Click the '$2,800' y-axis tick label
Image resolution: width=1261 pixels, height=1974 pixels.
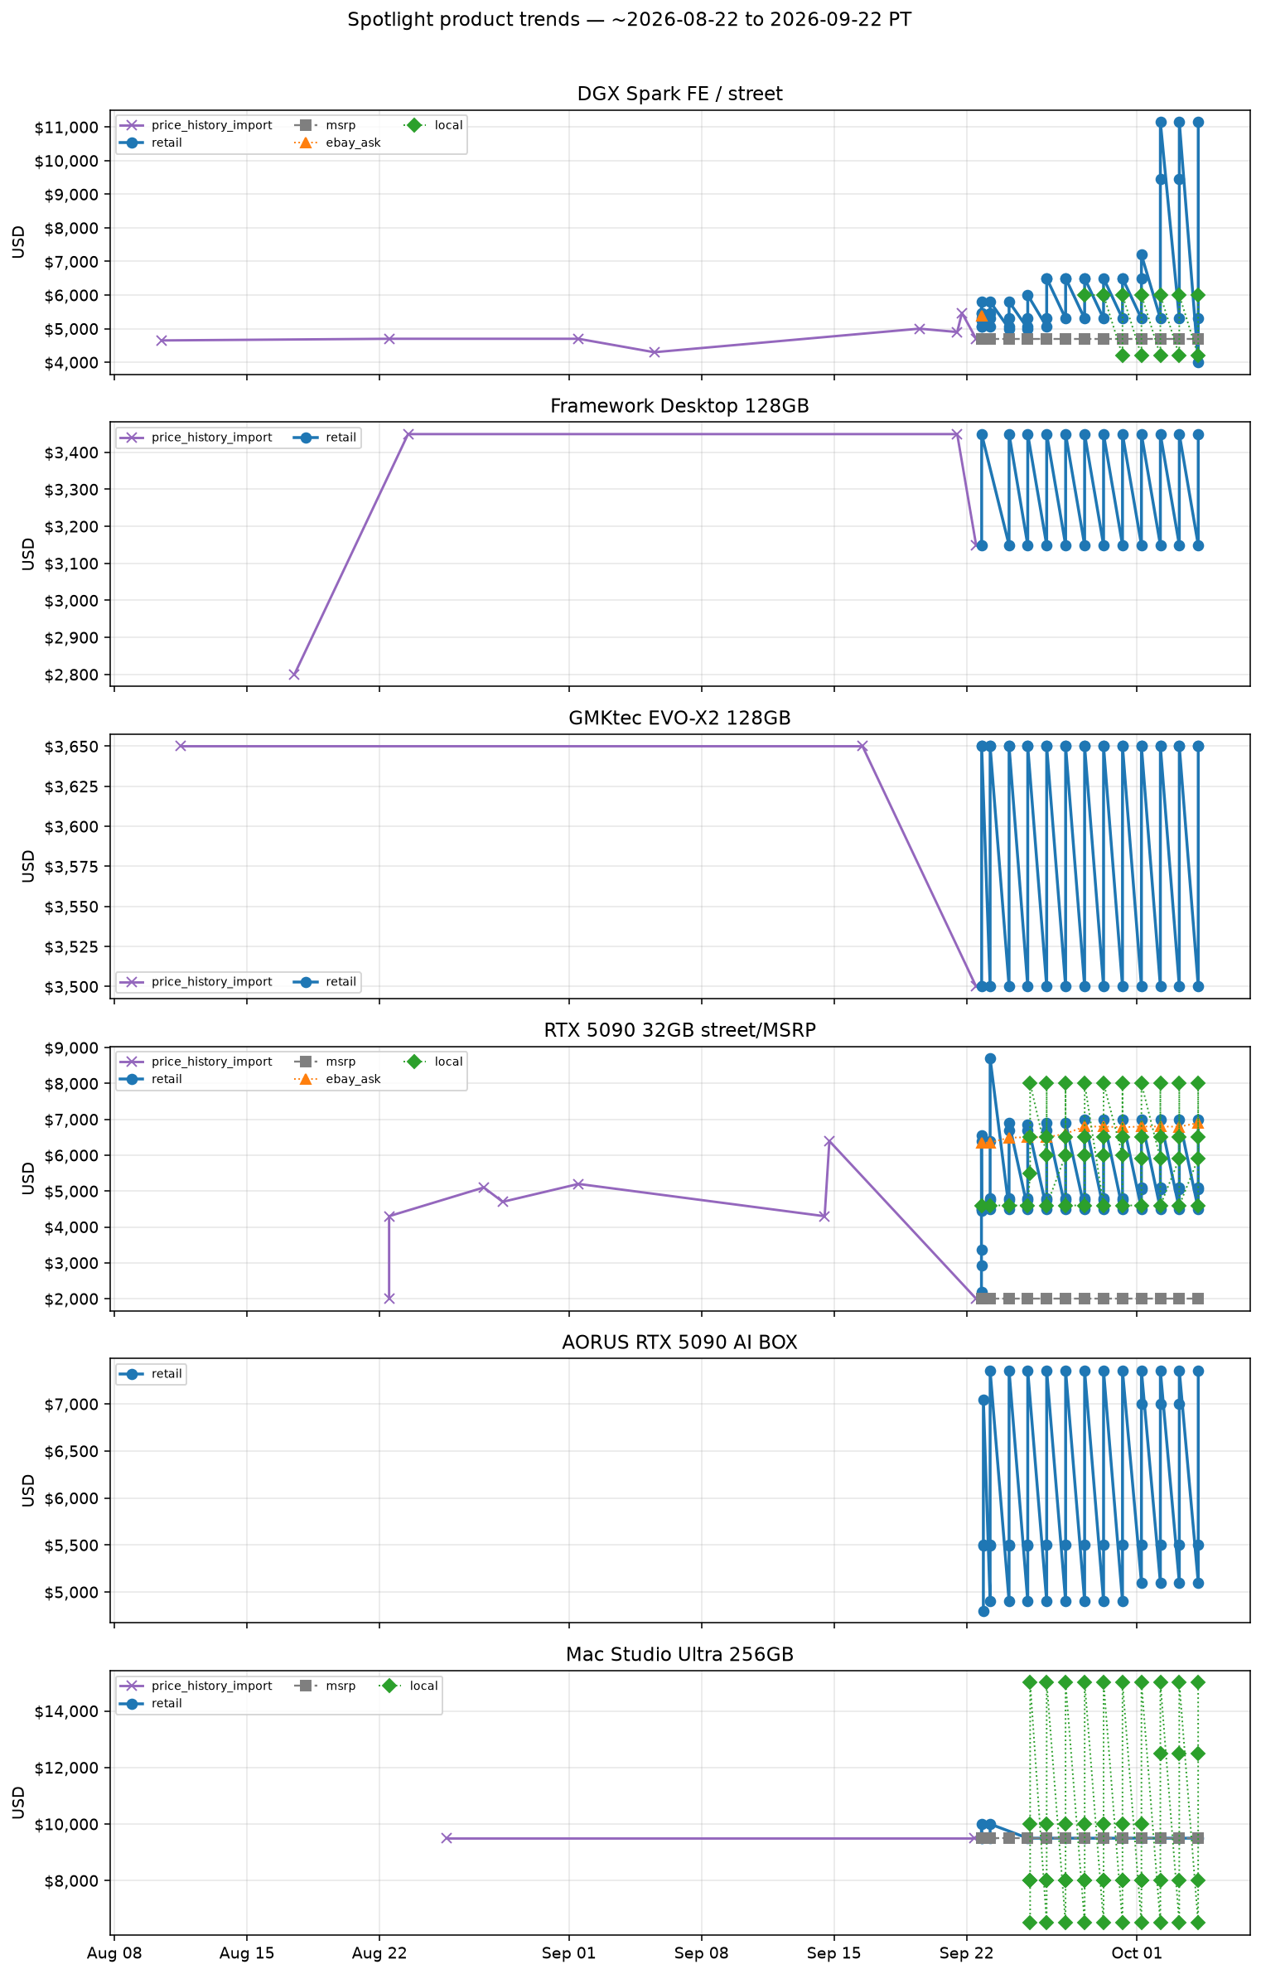click(70, 675)
